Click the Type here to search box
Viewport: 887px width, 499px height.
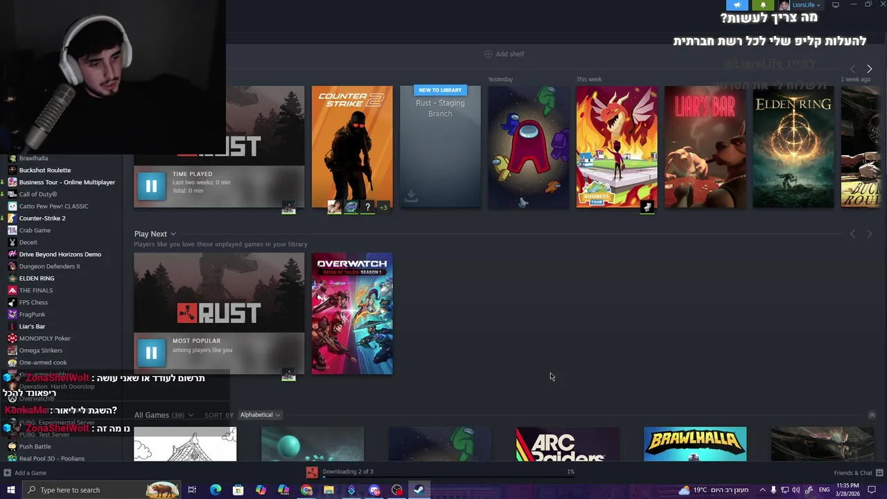coord(101,490)
